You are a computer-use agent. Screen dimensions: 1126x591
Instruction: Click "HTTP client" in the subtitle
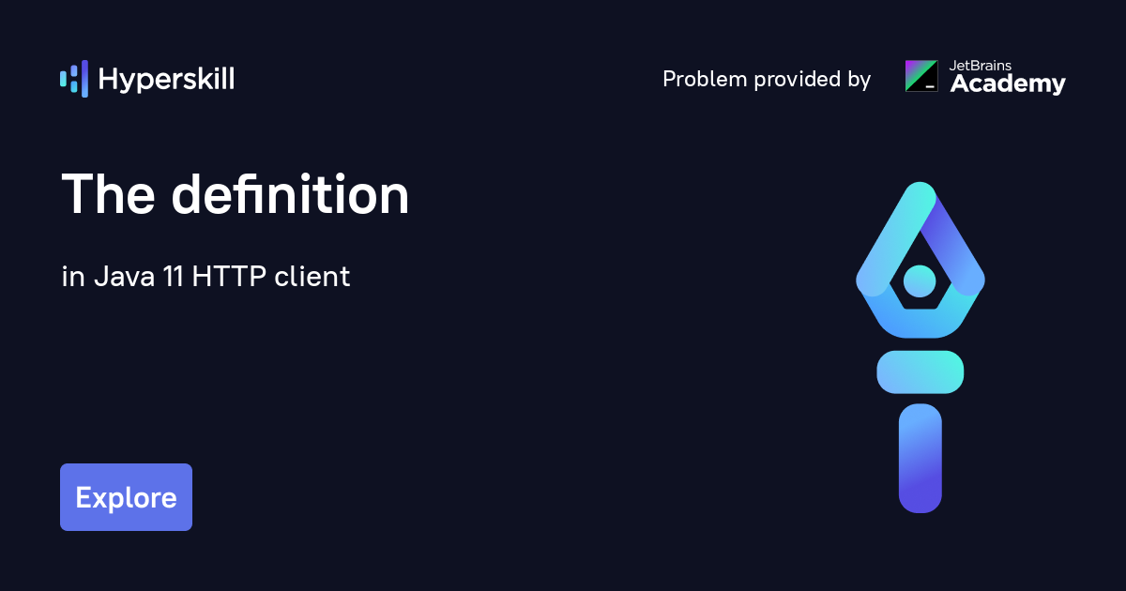tap(271, 277)
